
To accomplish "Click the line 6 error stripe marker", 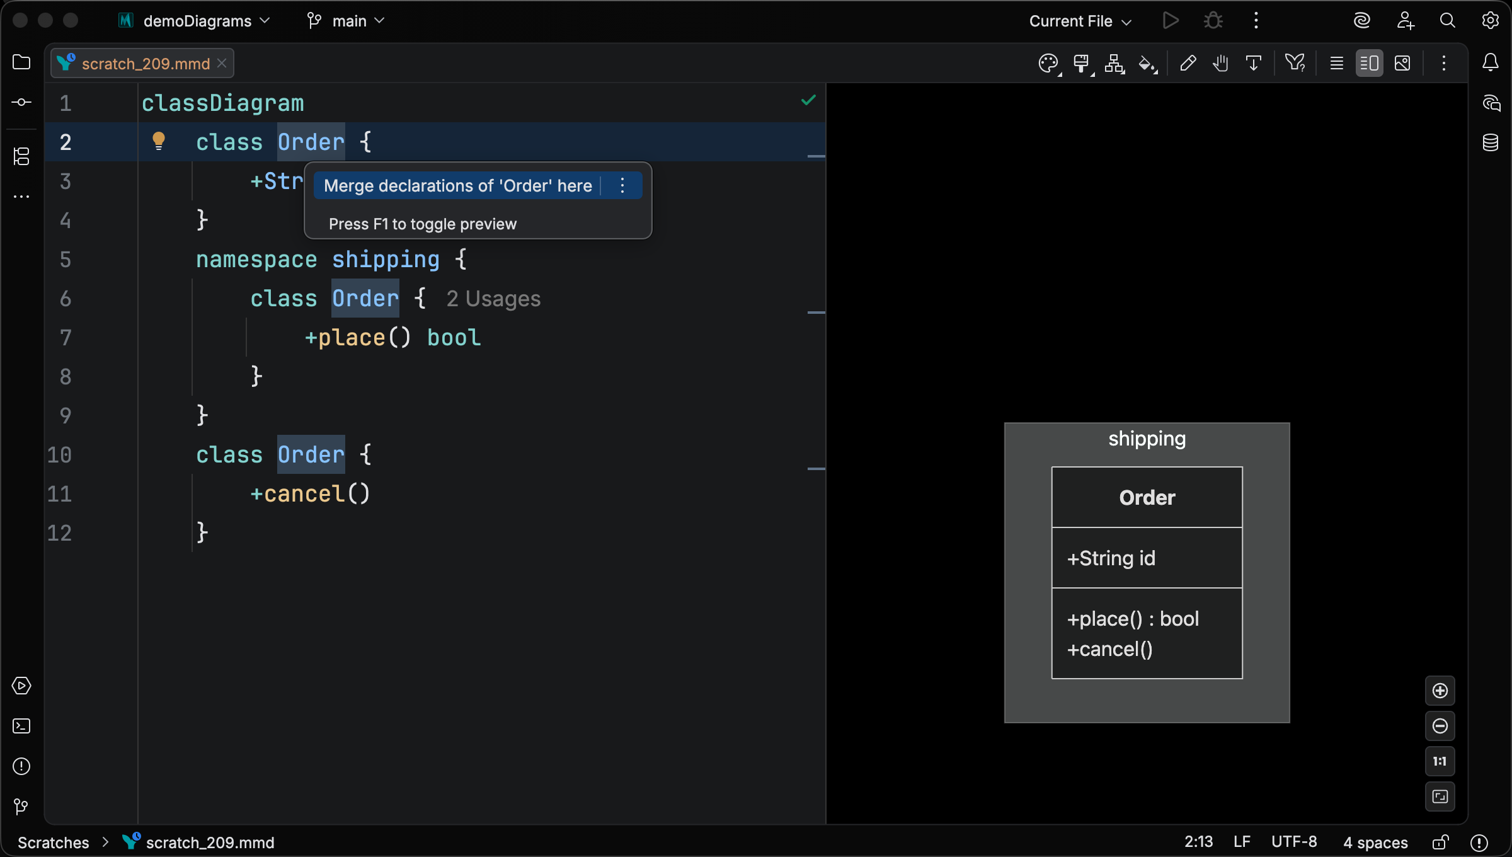I will coord(816,312).
